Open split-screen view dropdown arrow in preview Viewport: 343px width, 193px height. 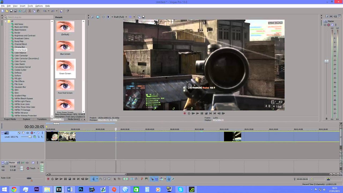112,17
